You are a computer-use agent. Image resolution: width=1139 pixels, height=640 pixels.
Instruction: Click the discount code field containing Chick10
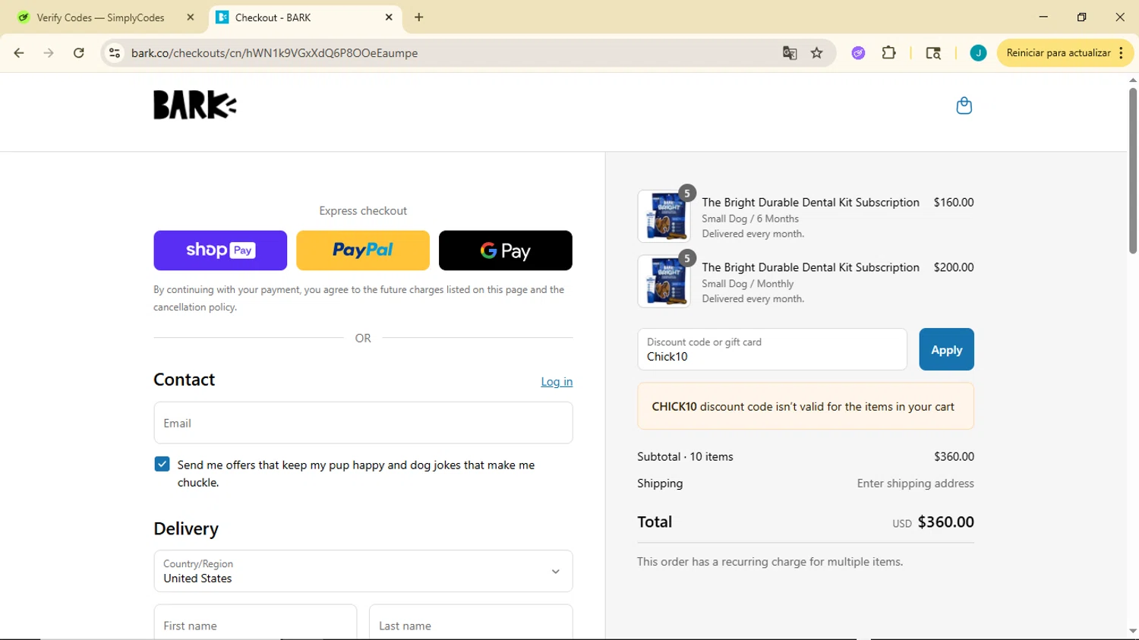pyautogui.click(x=772, y=349)
